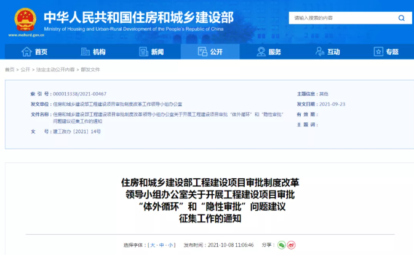Click the 新闻 news icon
Viewport: 414px width, 258px height.
141,52
